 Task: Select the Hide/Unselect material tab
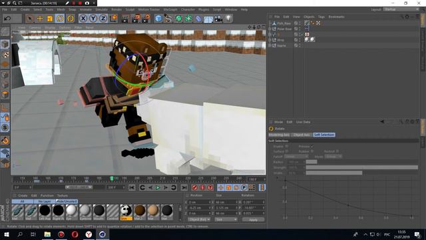67,201
